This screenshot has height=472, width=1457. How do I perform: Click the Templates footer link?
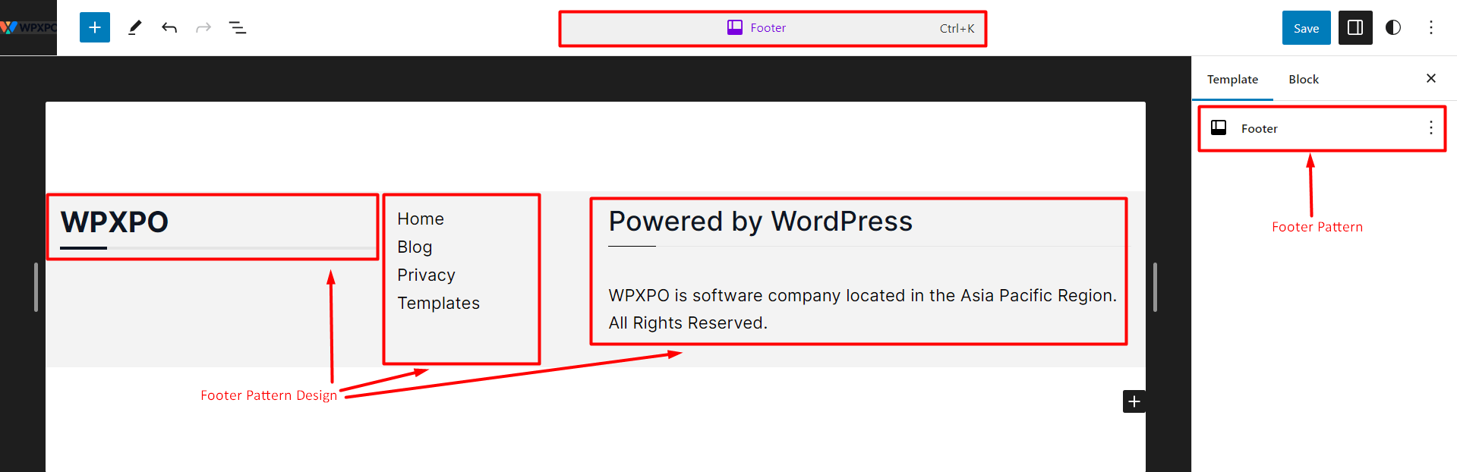(x=438, y=303)
